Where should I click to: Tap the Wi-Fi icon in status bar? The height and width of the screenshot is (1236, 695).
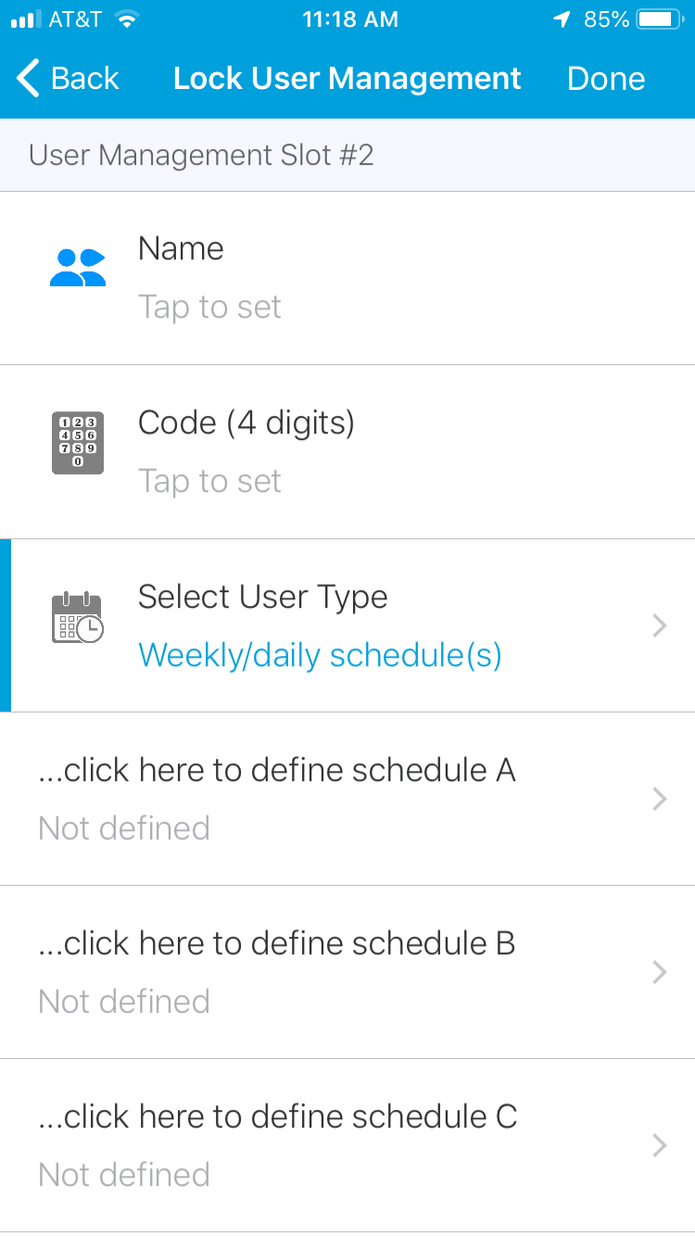pyautogui.click(x=127, y=19)
